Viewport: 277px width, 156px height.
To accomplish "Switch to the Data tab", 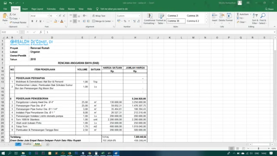I will [x=62, y=9].
